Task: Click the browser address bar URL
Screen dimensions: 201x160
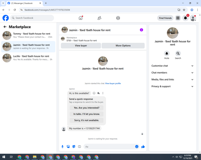Action: pos(47,10)
